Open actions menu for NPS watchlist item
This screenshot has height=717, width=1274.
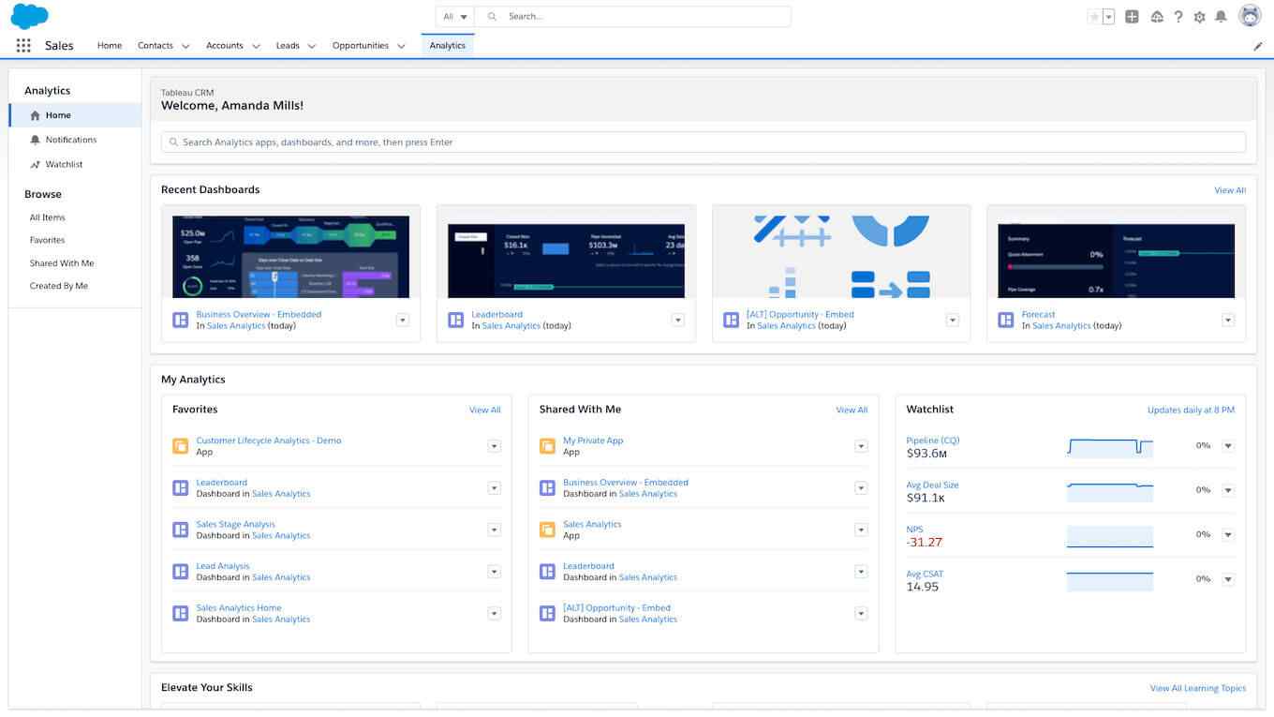[x=1228, y=535]
